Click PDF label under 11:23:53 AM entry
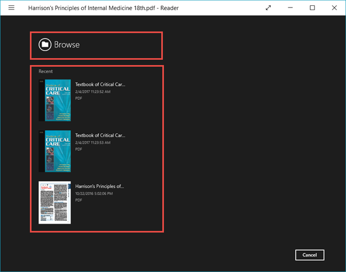Viewport: 346px width, 272px height. click(x=78, y=149)
